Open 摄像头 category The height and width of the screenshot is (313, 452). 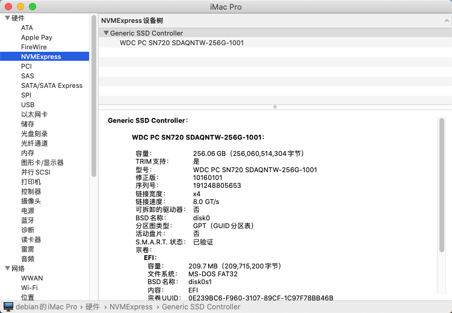[x=31, y=201]
